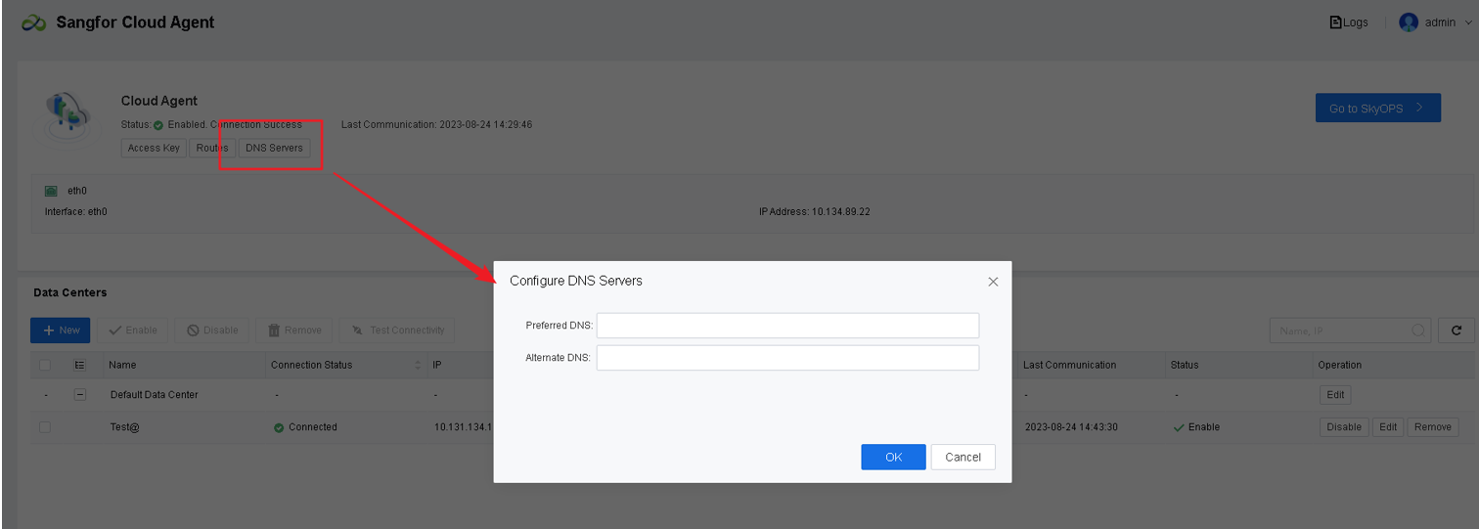Image resolution: width=1479 pixels, height=529 pixels.
Task: Open the Logs page
Action: (x=1349, y=22)
